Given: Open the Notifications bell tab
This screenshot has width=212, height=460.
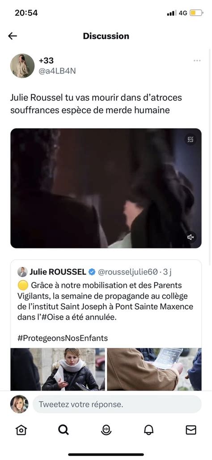Looking at the screenshot, I should tap(149, 430).
